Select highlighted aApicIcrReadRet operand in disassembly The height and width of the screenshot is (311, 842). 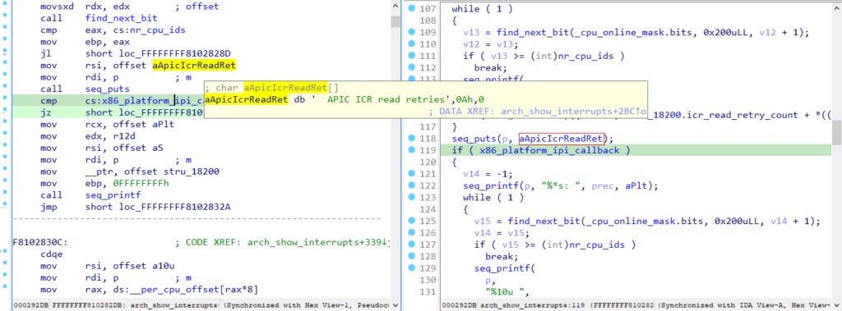click(x=194, y=66)
